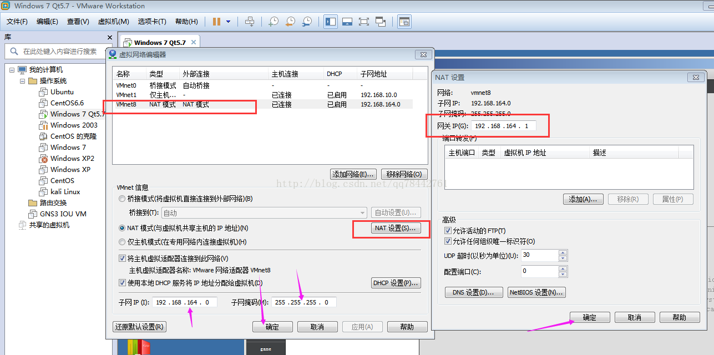714x355 pixels.
Task: Click the send Ctrl+Alt+Del toolbar icon
Action: click(250, 22)
